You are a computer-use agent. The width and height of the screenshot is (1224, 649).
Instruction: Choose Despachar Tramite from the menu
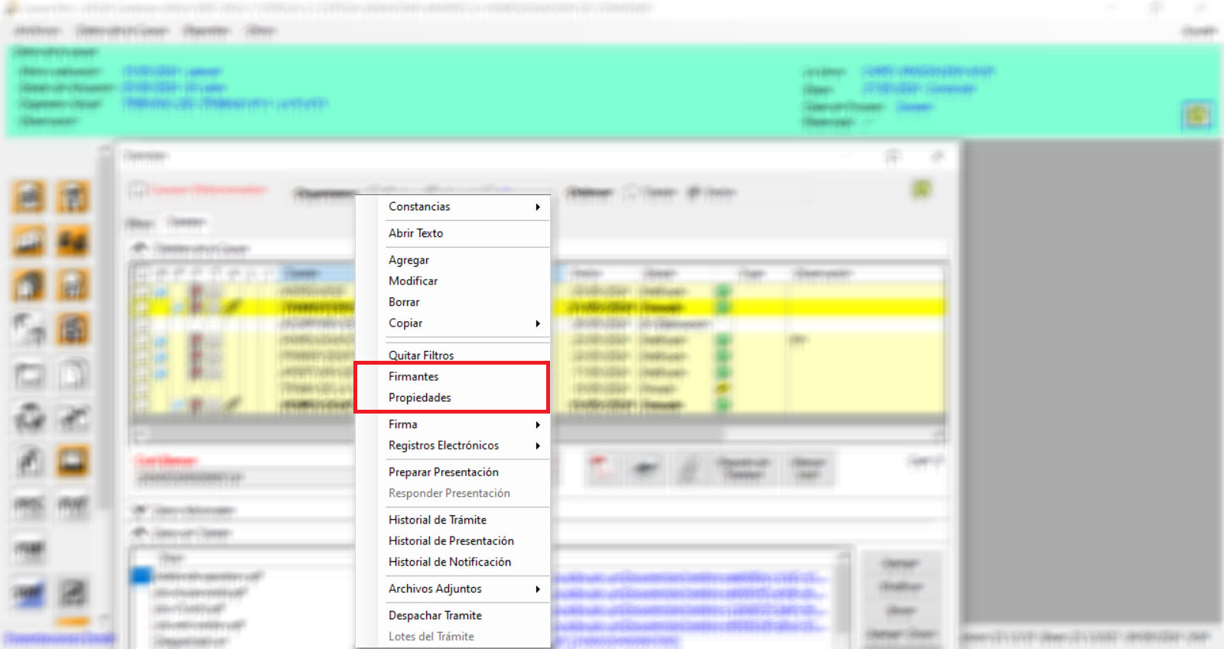click(x=435, y=616)
